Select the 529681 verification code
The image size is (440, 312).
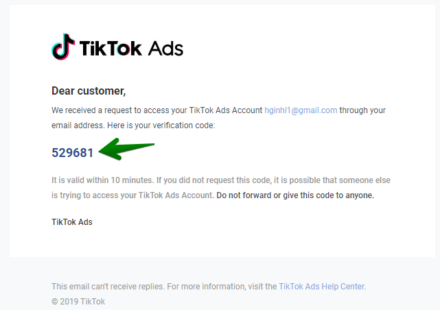click(72, 153)
